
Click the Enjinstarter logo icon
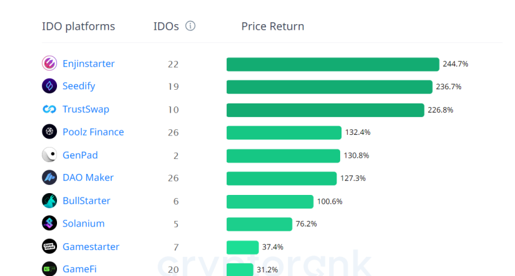click(x=50, y=63)
